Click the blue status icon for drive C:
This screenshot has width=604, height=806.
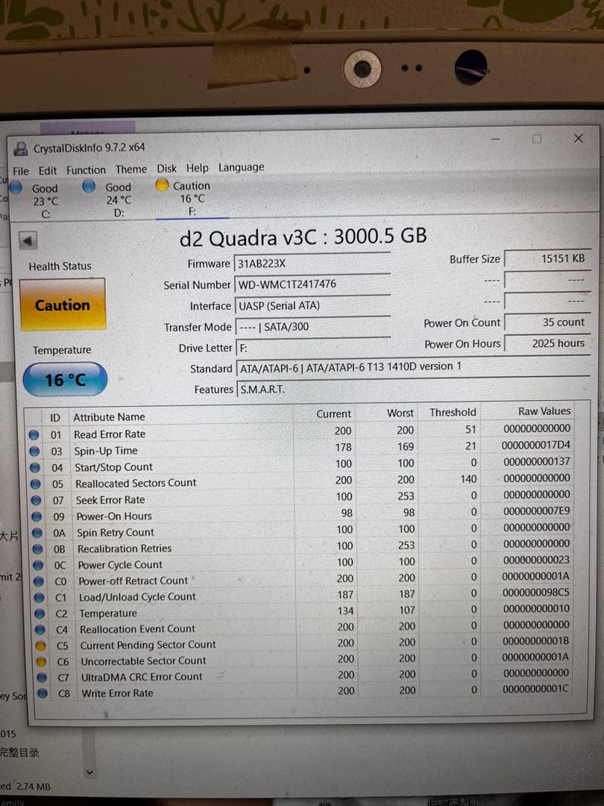click(16, 188)
